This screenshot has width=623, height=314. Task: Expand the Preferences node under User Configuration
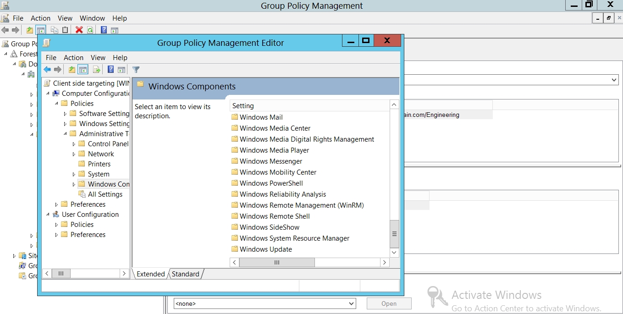(57, 235)
